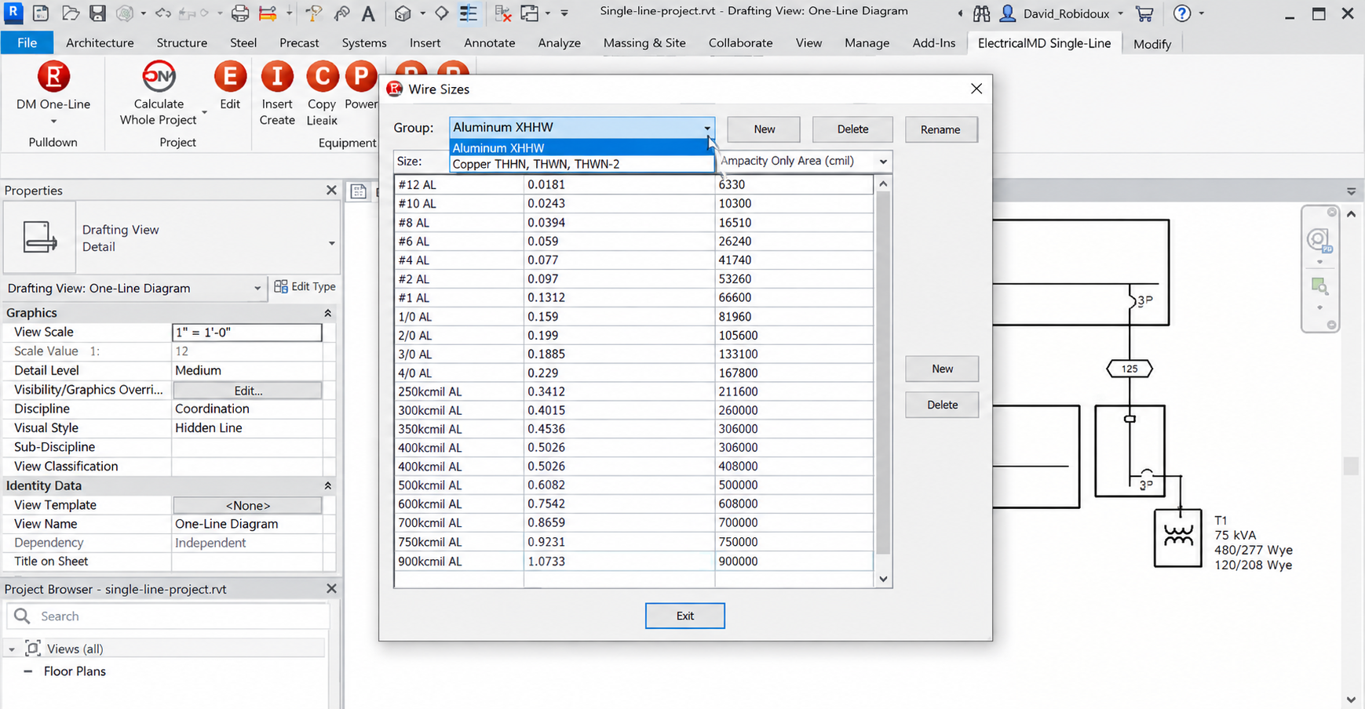The image size is (1365, 709).
Task: Click the Delete button beside the size table
Action: coord(942,405)
